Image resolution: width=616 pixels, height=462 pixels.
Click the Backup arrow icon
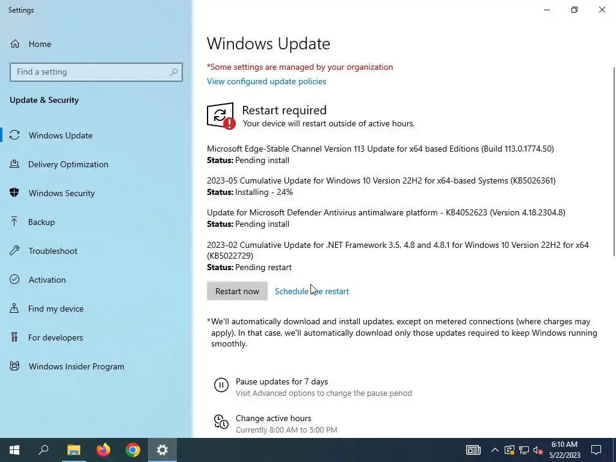point(14,222)
